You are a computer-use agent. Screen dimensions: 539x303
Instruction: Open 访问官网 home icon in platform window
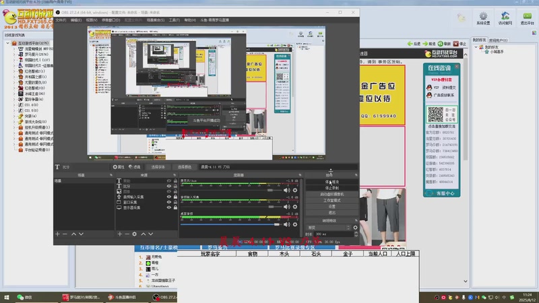[x=505, y=19]
